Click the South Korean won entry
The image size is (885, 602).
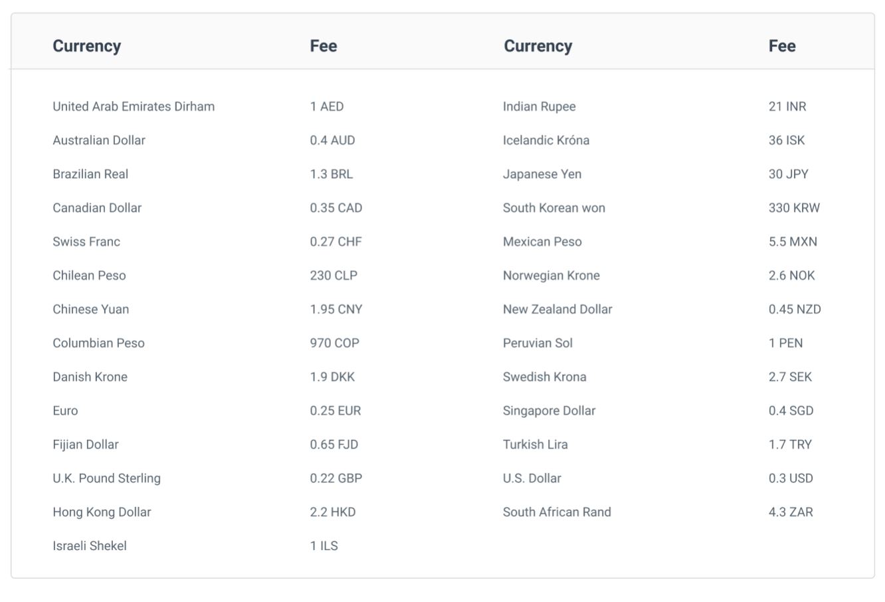coord(554,208)
